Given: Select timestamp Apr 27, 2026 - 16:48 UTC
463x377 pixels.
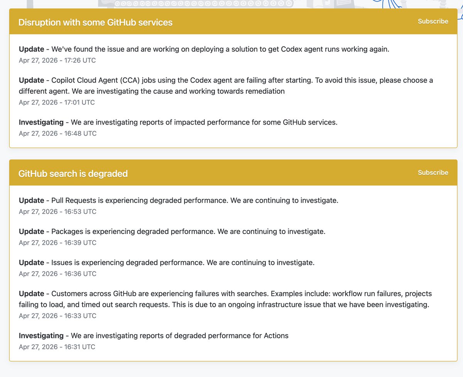Looking at the screenshot, I should [x=57, y=133].
